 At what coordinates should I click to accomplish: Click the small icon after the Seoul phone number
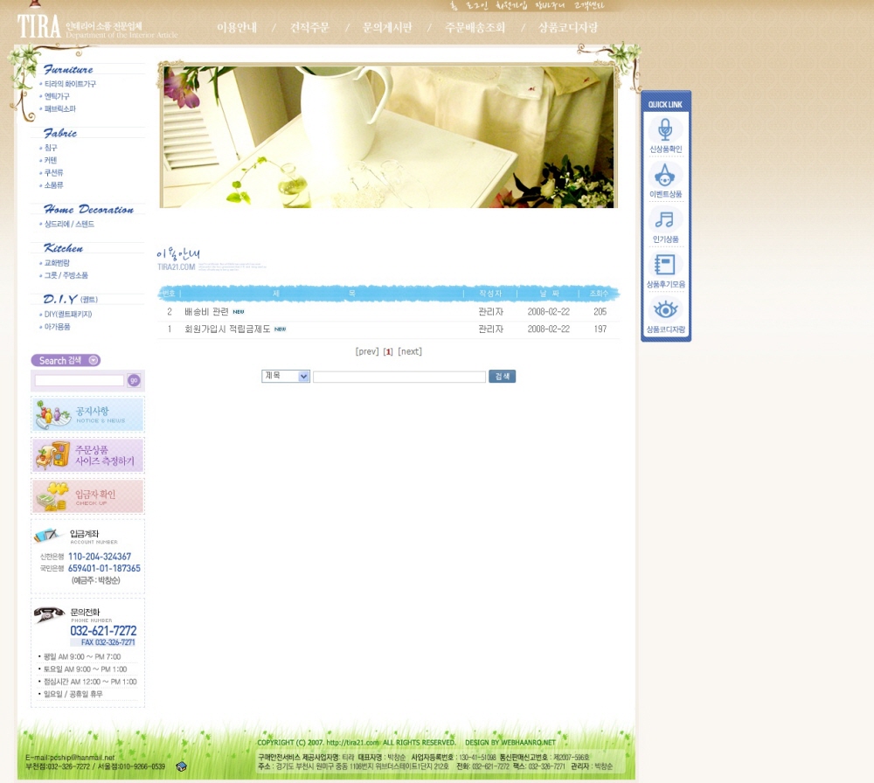tap(181, 766)
